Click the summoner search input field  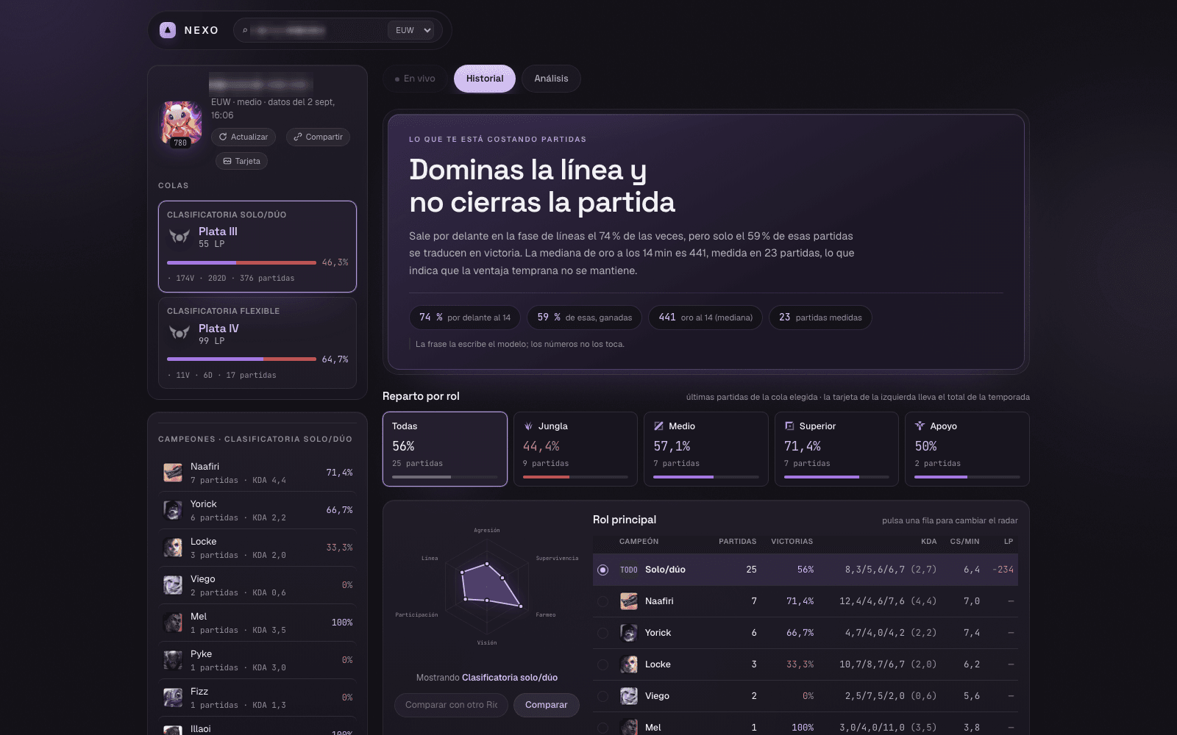[318, 30]
